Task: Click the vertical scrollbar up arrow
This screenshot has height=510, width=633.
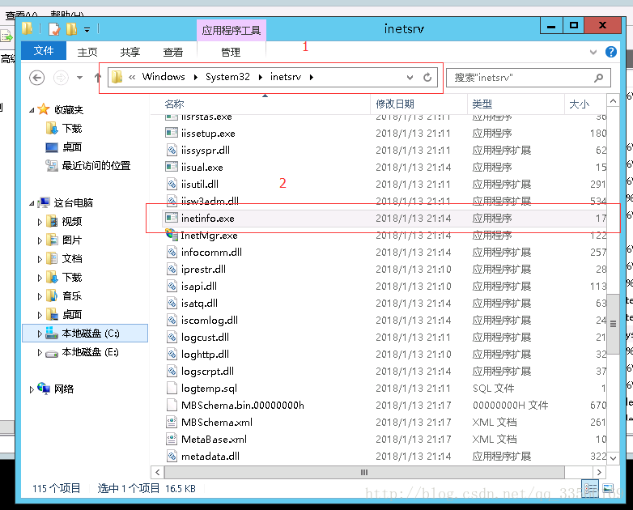Action: (x=613, y=101)
